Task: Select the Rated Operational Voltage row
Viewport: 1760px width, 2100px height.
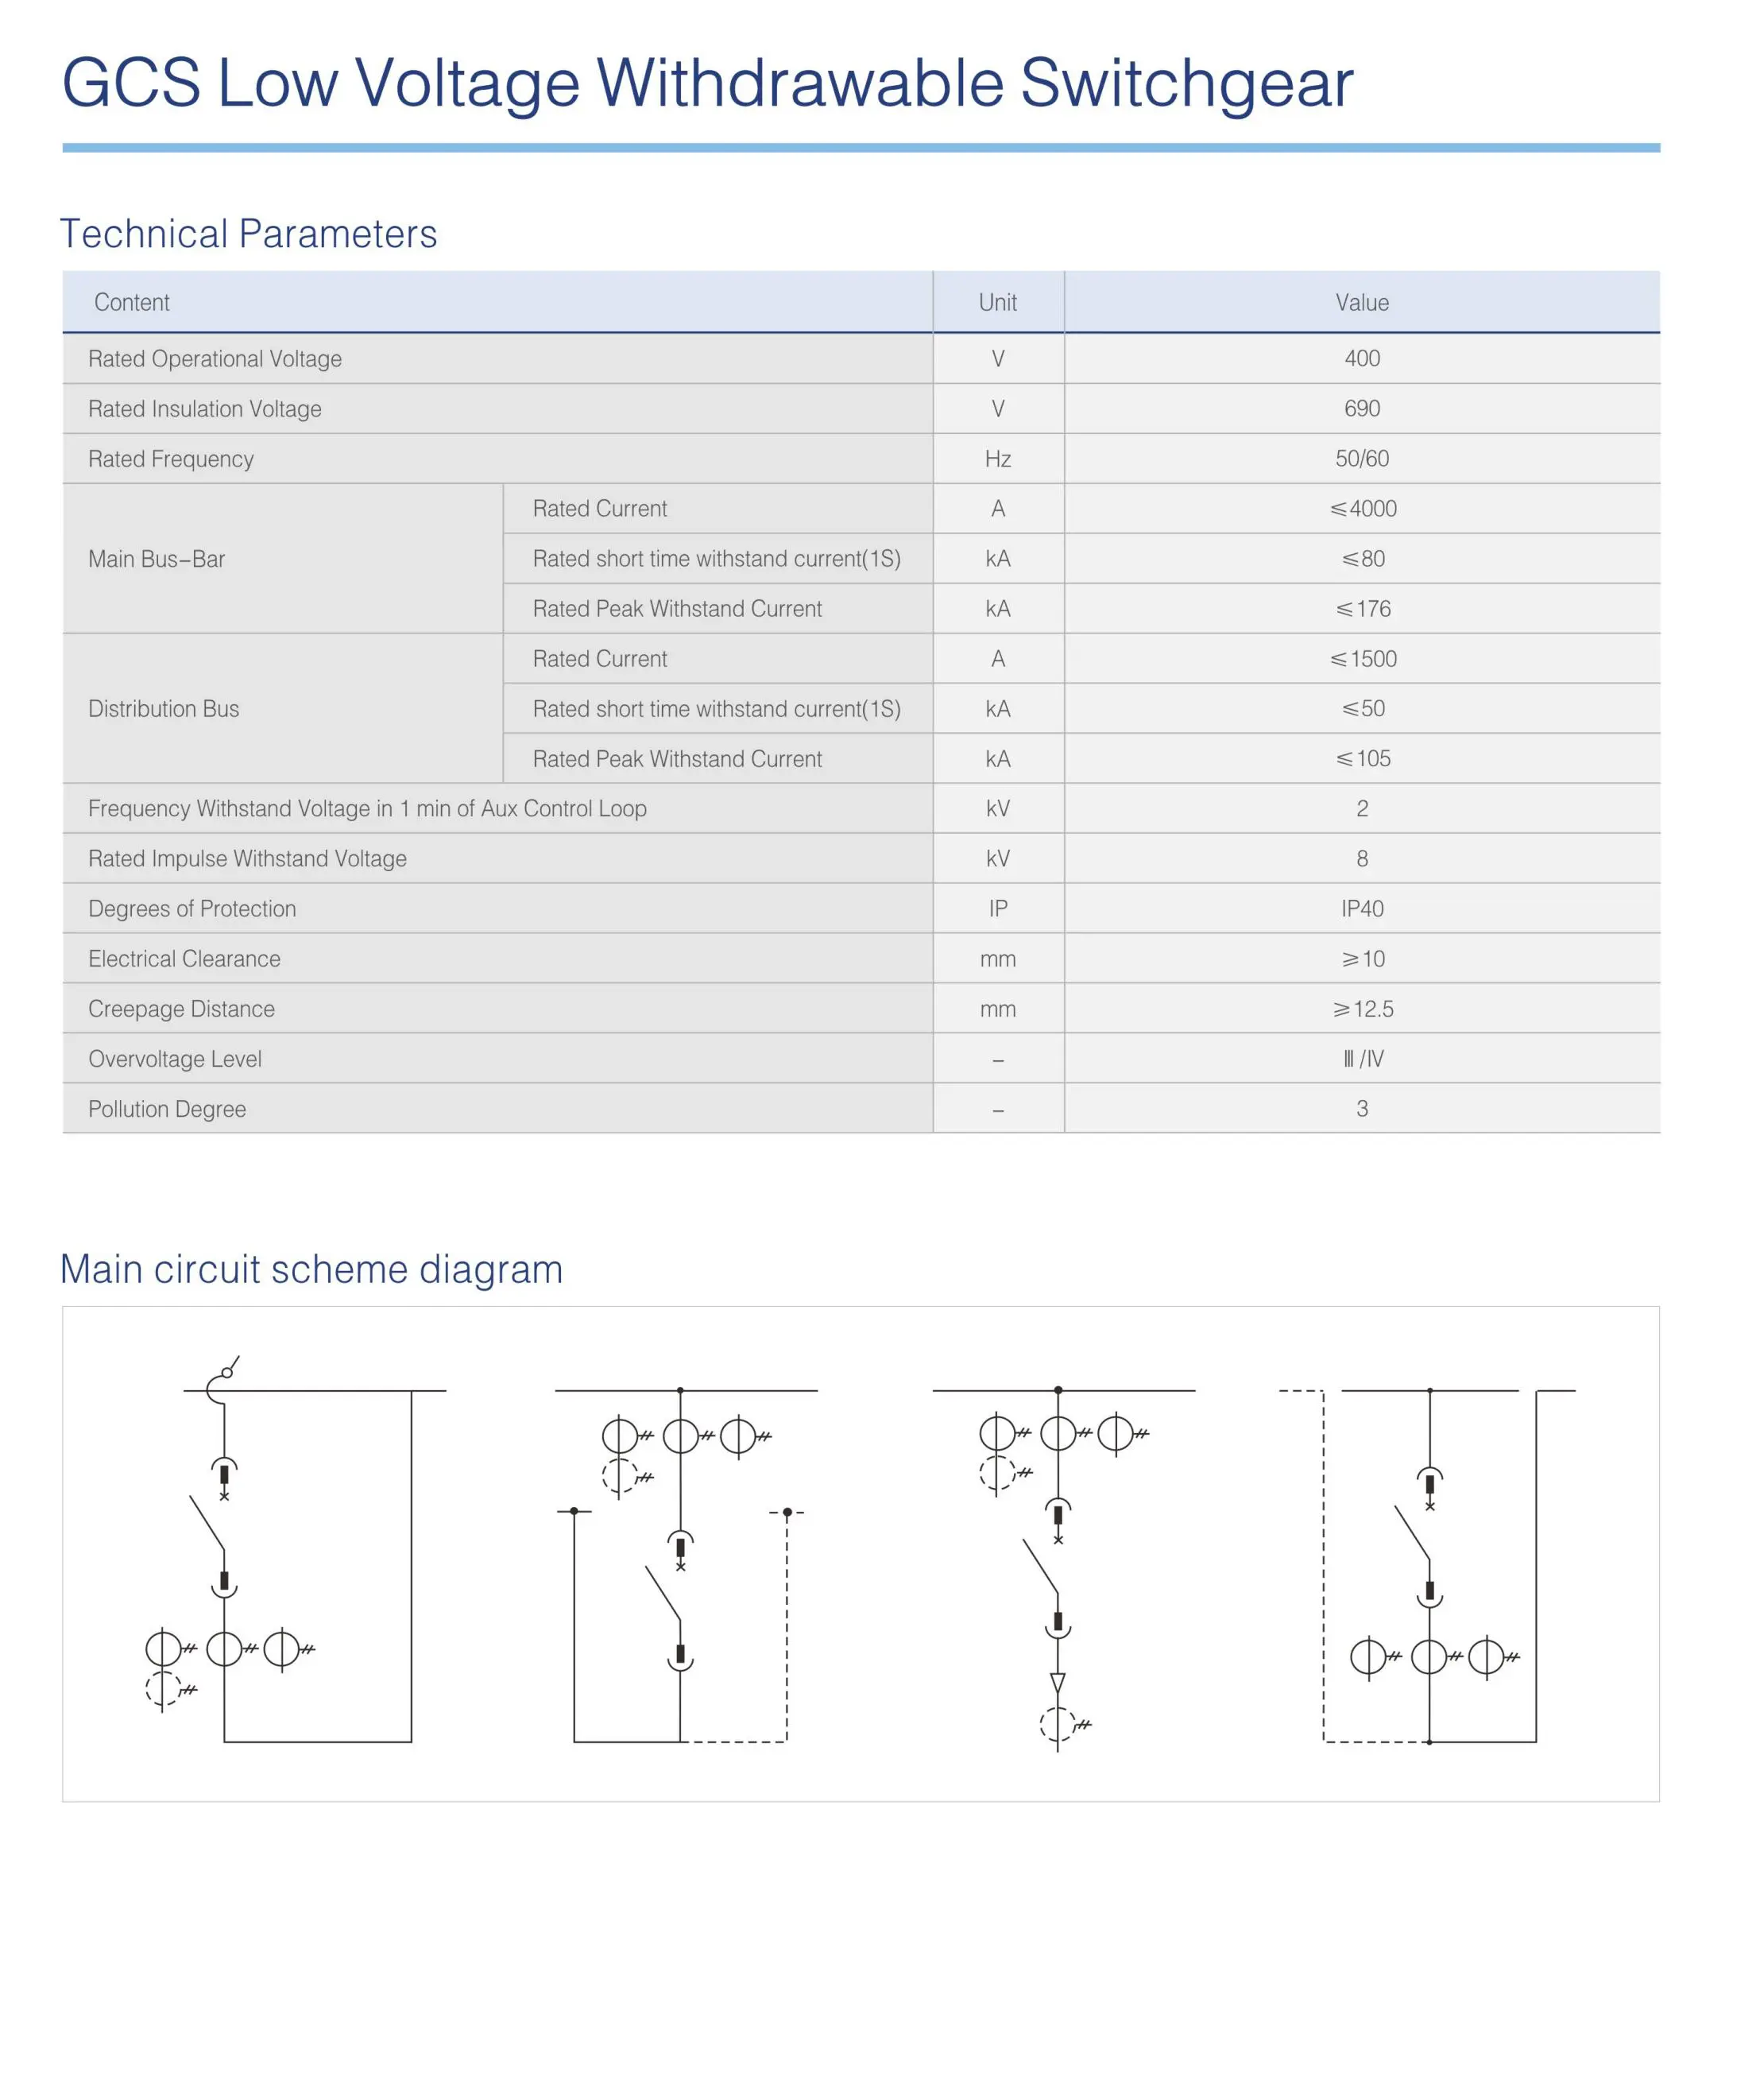Action: pyautogui.click(x=861, y=358)
